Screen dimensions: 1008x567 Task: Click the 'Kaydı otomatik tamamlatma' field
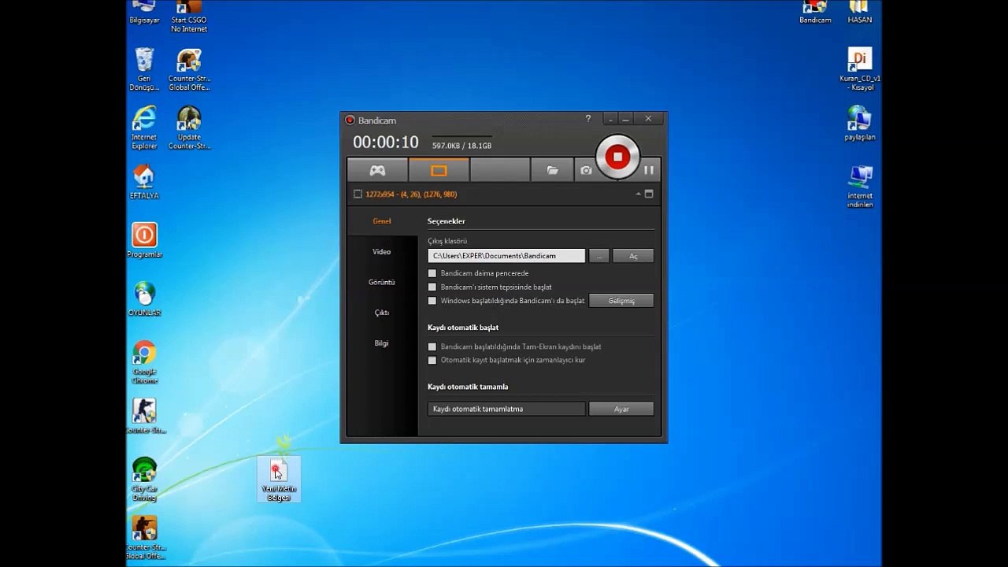coord(506,409)
